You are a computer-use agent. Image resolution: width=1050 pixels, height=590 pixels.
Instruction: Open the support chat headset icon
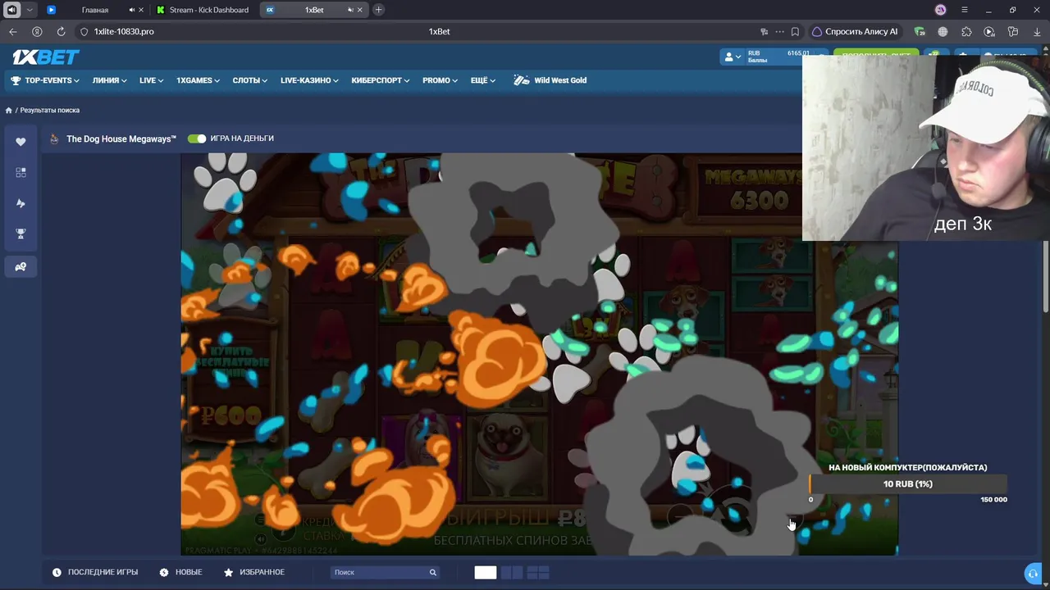(1033, 573)
